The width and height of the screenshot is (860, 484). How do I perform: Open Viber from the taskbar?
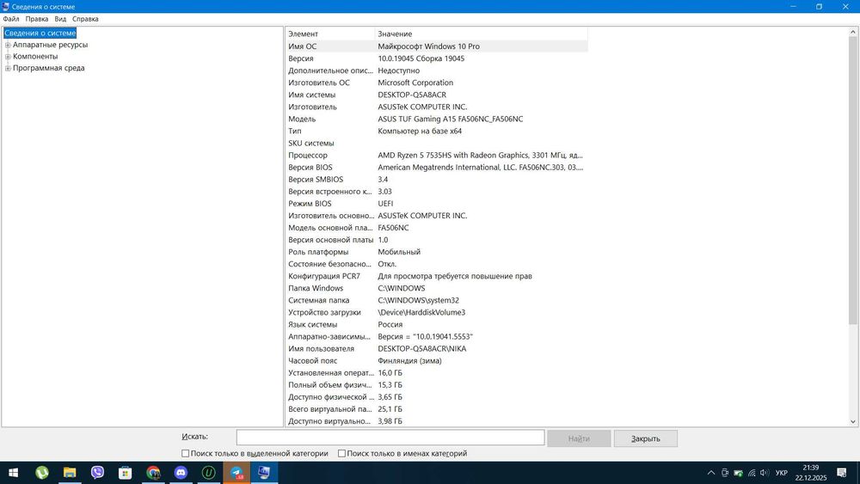98,473
